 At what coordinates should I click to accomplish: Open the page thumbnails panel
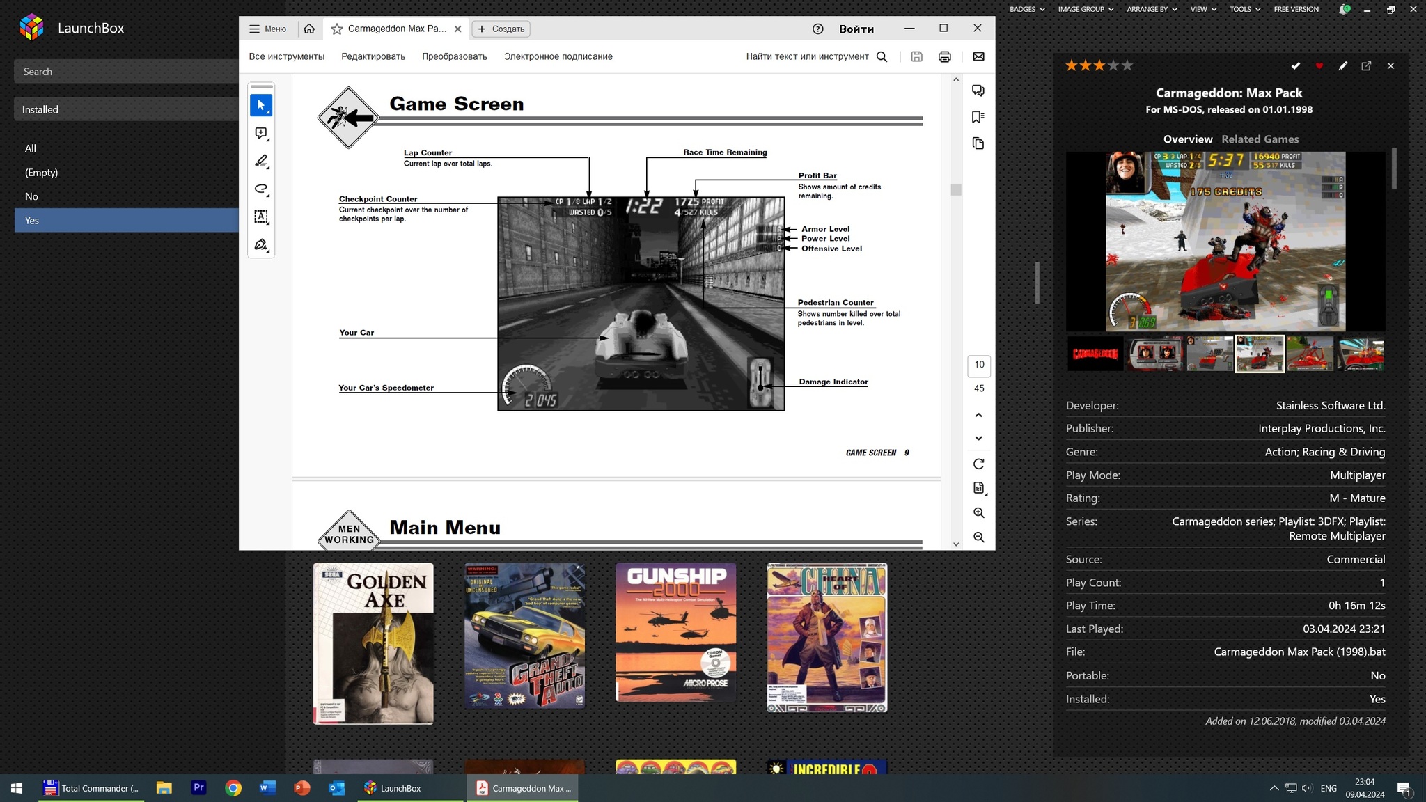tap(978, 143)
